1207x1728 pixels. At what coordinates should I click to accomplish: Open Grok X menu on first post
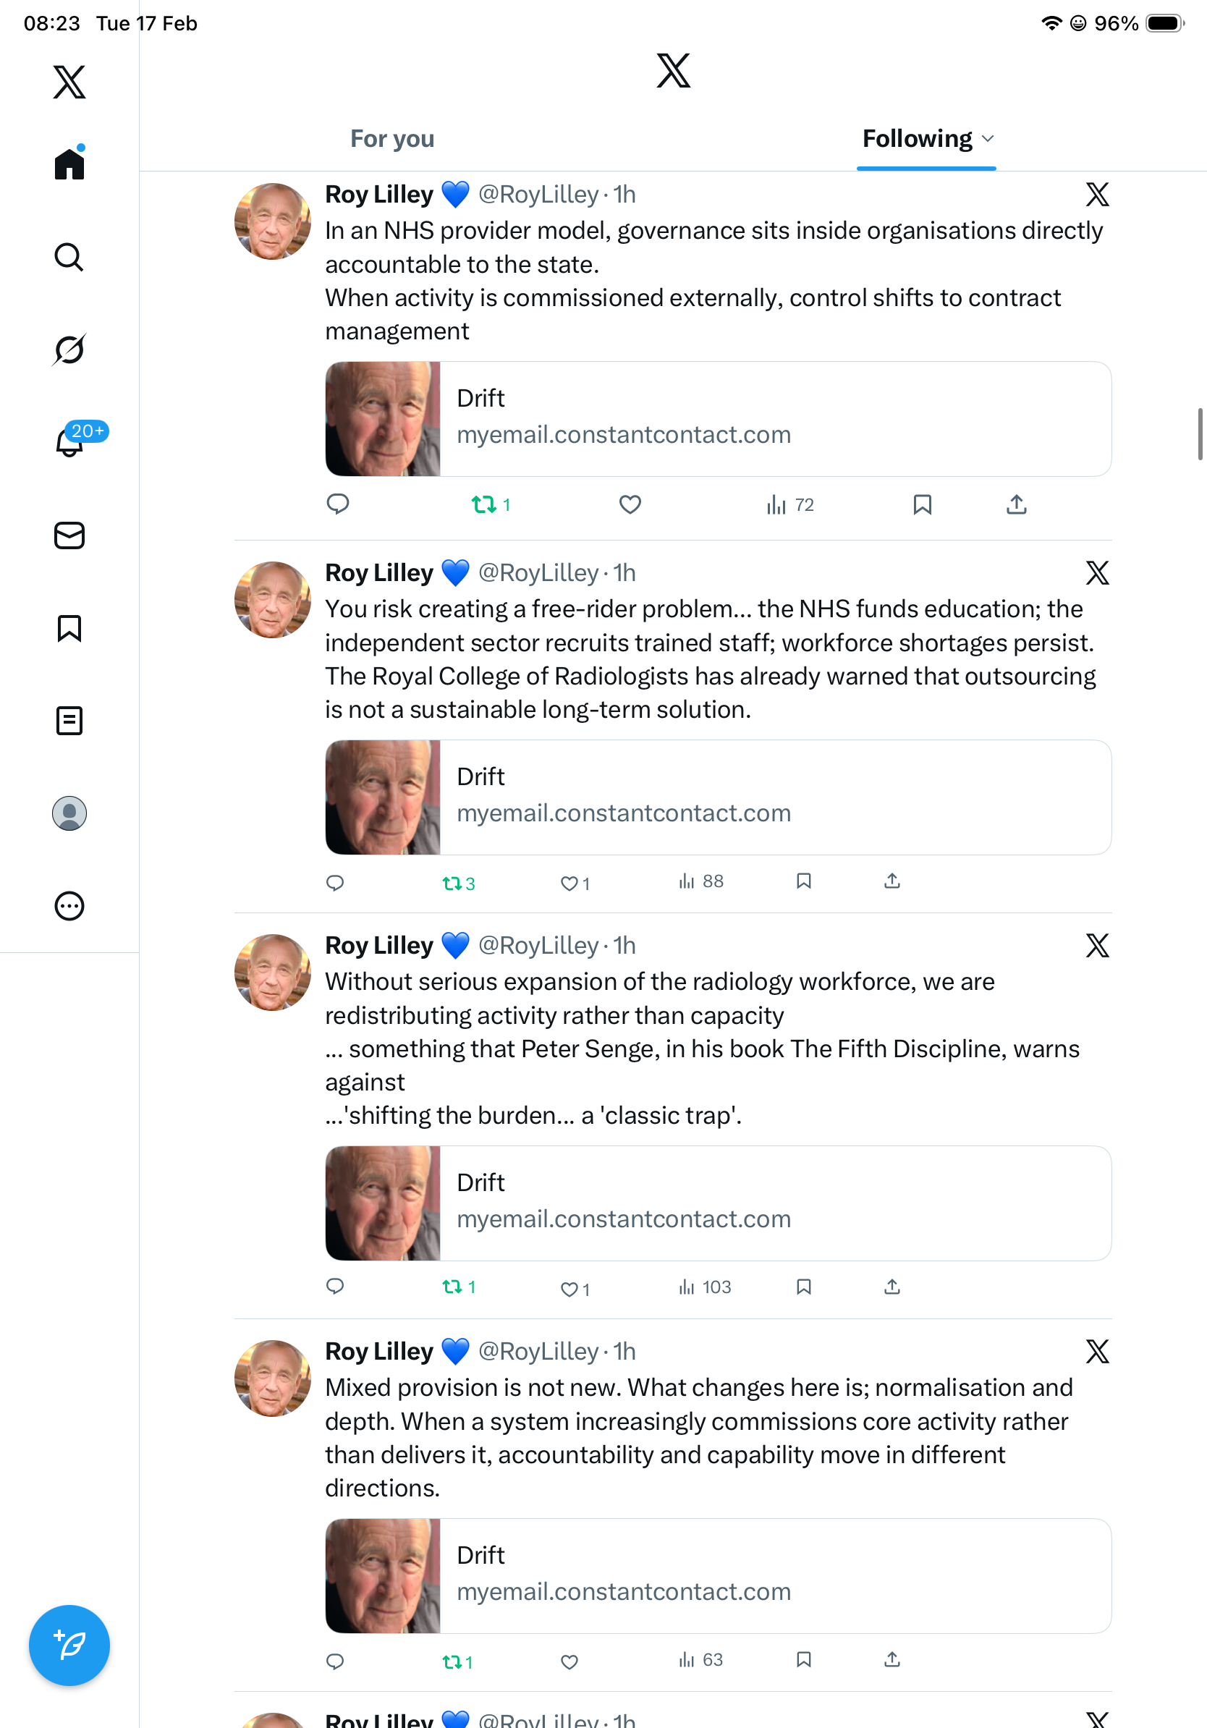click(1097, 194)
